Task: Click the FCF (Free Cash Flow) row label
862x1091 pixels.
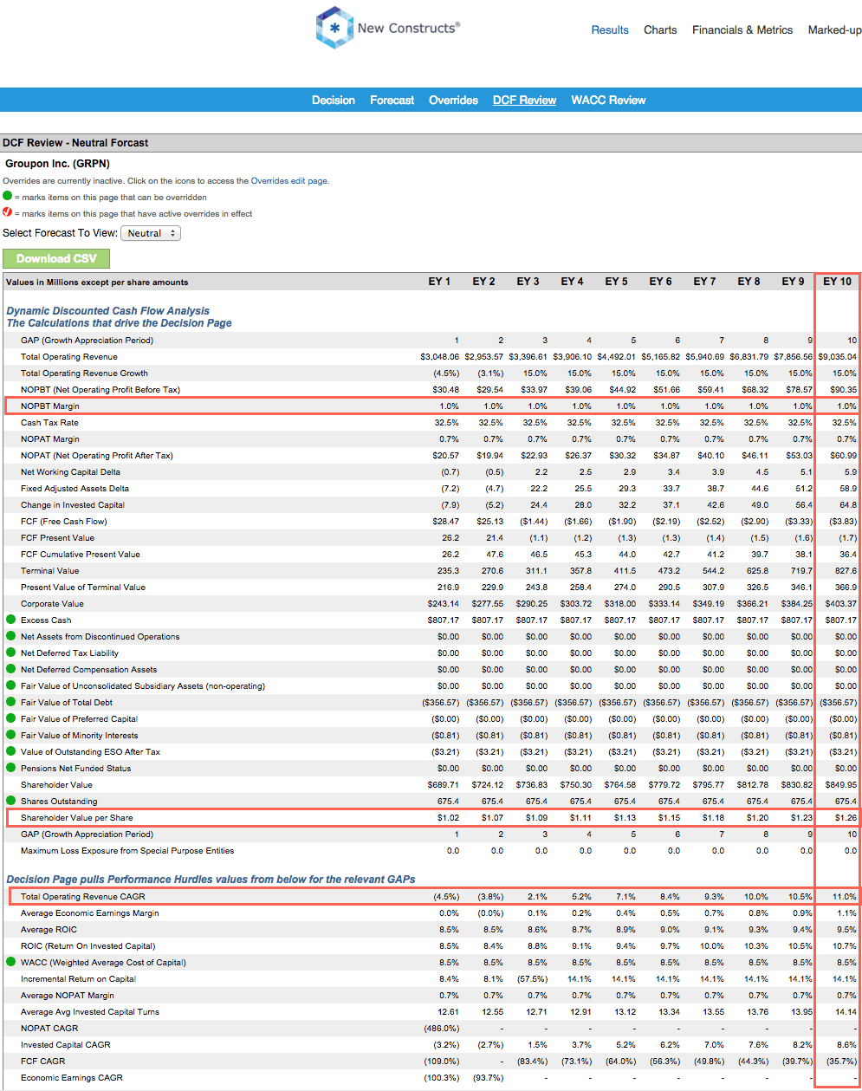Action: click(x=64, y=522)
